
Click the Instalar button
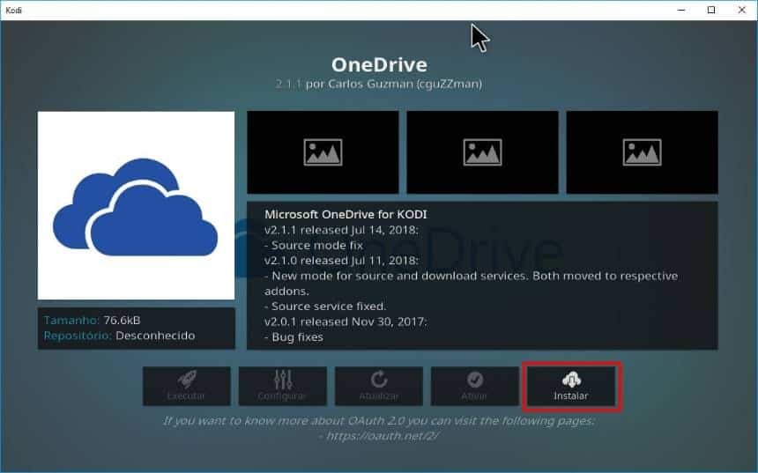(x=571, y=387)
